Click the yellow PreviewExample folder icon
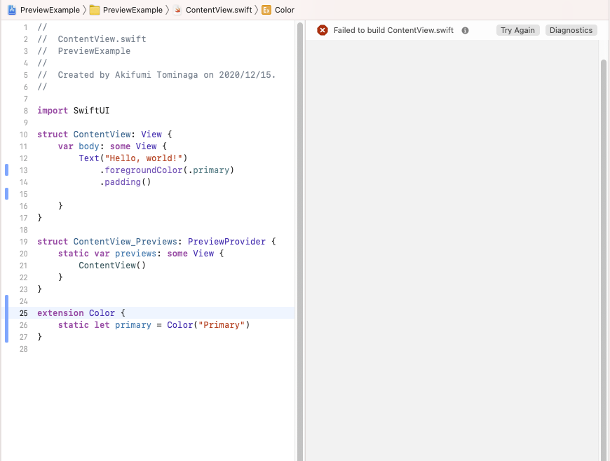This screenshot has width=610, height=461. [95, 10]
